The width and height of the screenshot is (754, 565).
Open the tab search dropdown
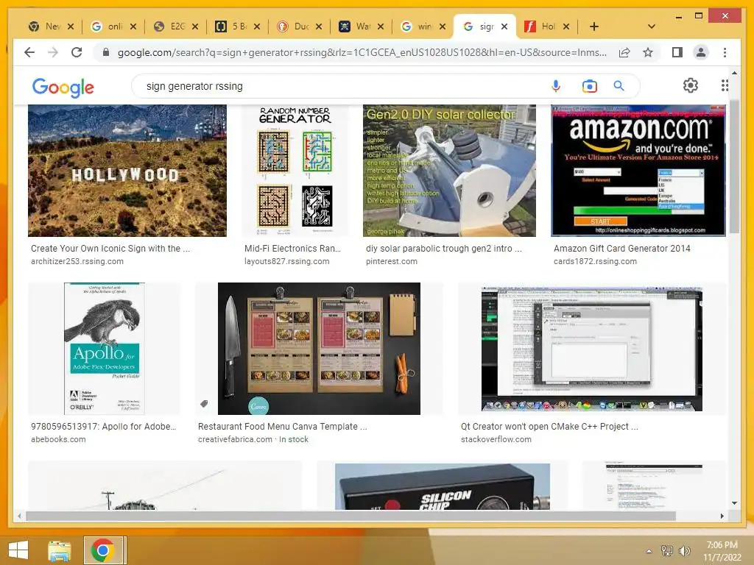pos(652,26)
